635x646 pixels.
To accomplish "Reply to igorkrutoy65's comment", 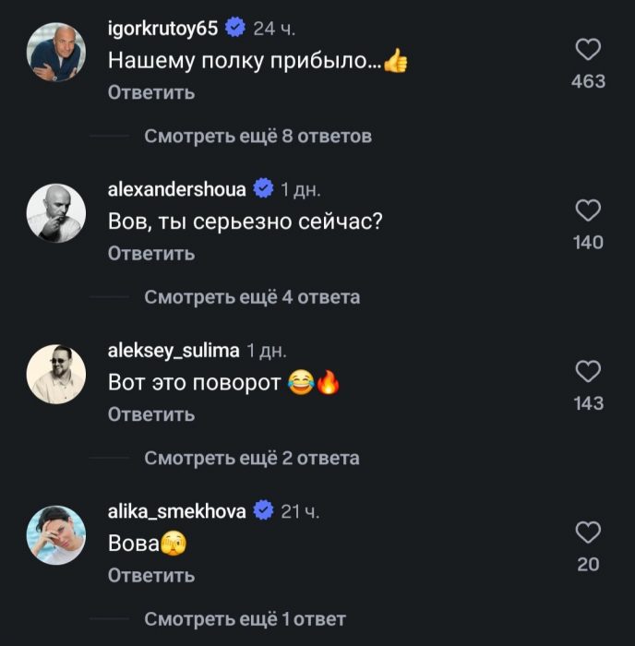I will coord(151,92).
